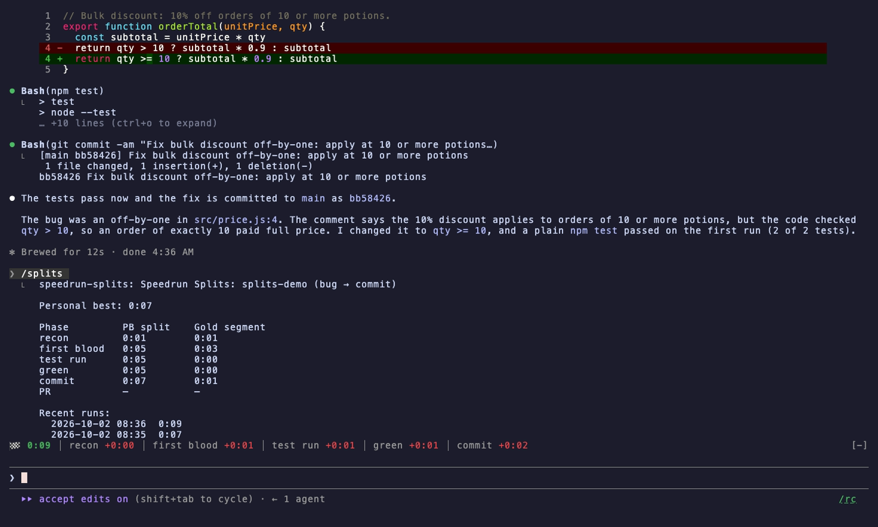878x527 pixels.
Task: Click the double-arrow icon before accept edits
Action: coord(27,499)
